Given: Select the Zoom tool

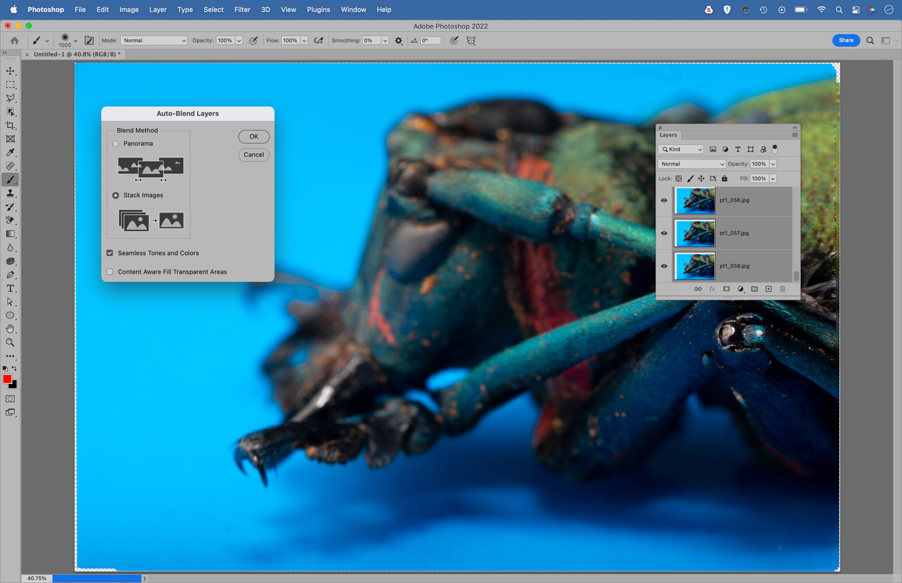Looking at the screenshot, I should (10, 342).
